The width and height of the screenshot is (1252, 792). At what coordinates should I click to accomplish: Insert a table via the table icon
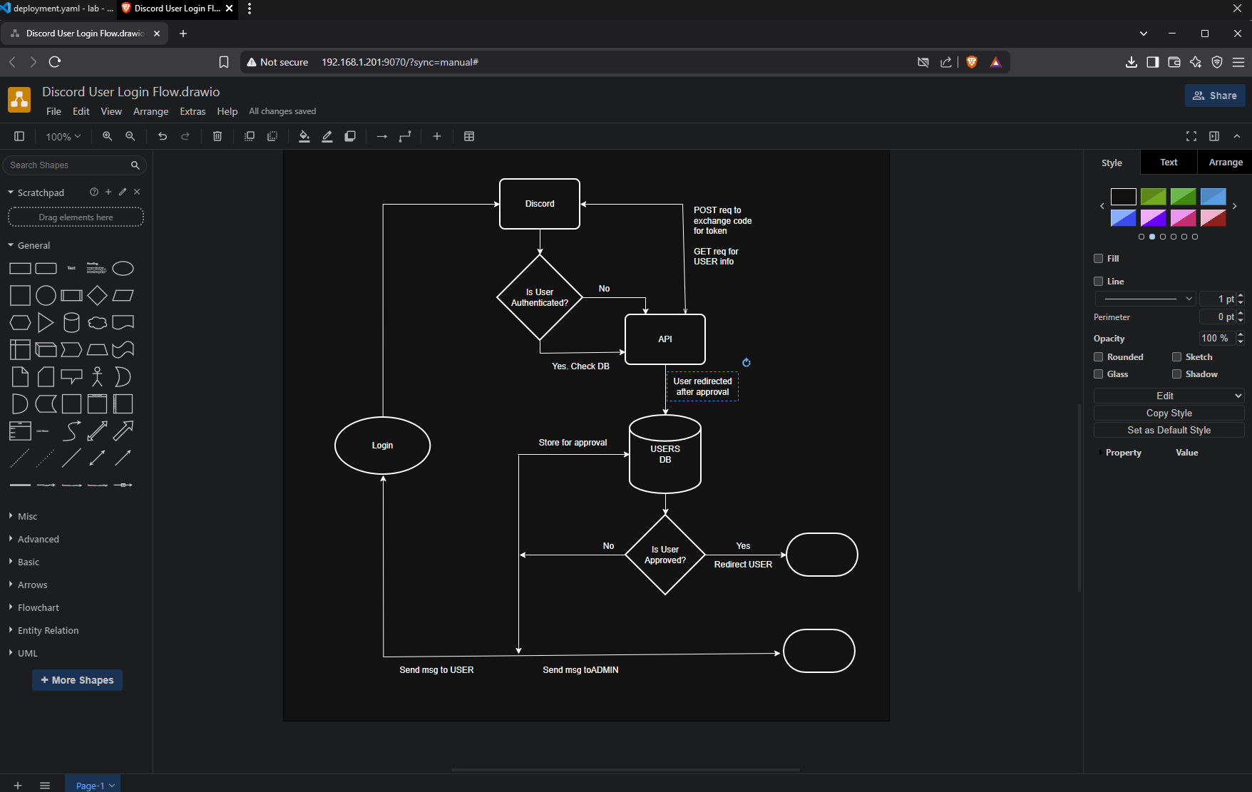(469, 136)
